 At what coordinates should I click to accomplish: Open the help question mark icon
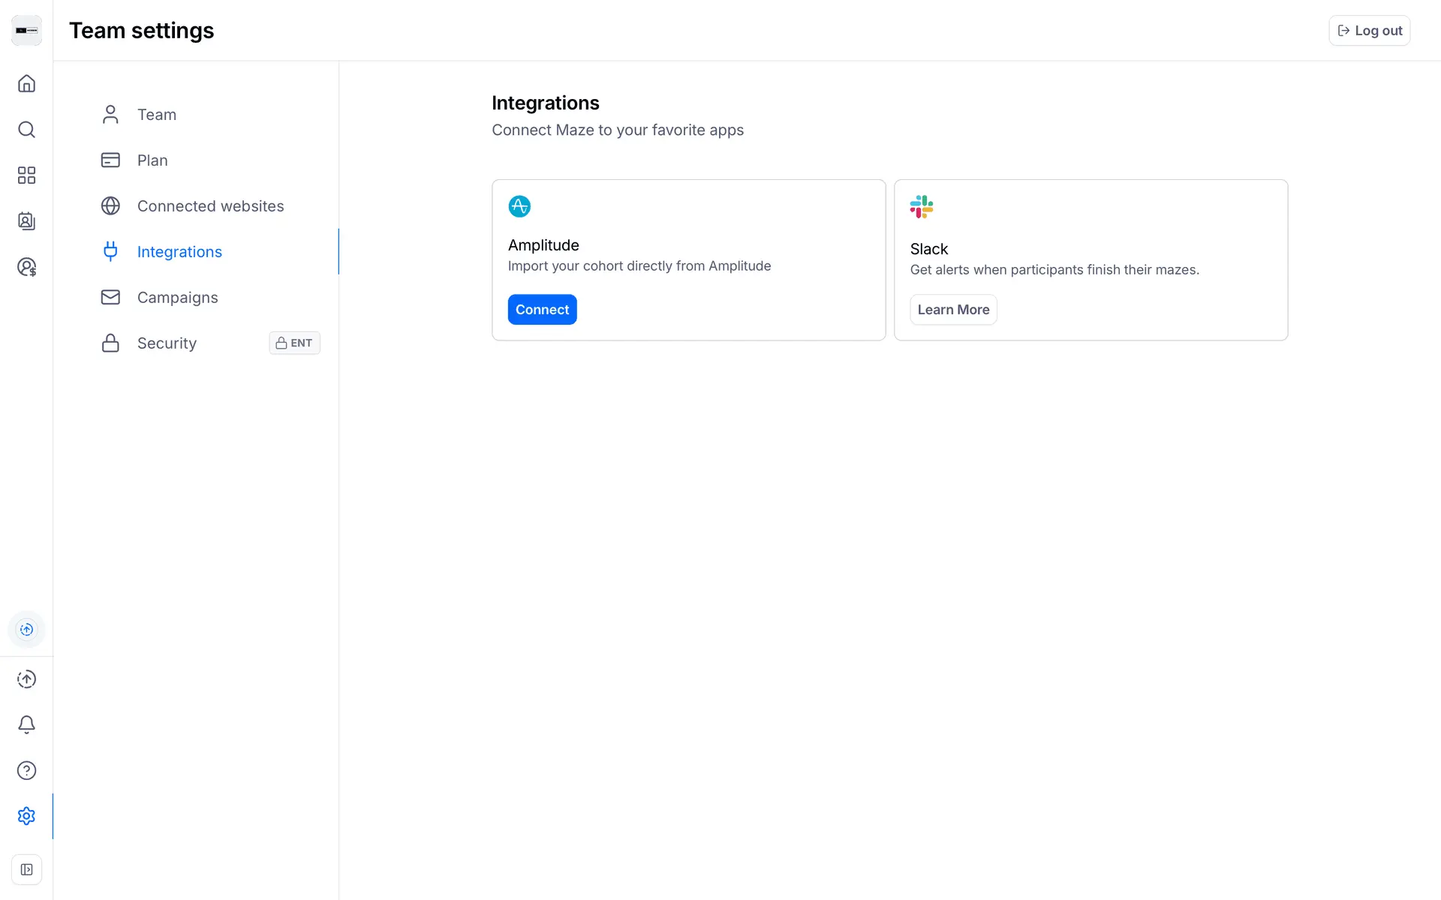point(26,770)
